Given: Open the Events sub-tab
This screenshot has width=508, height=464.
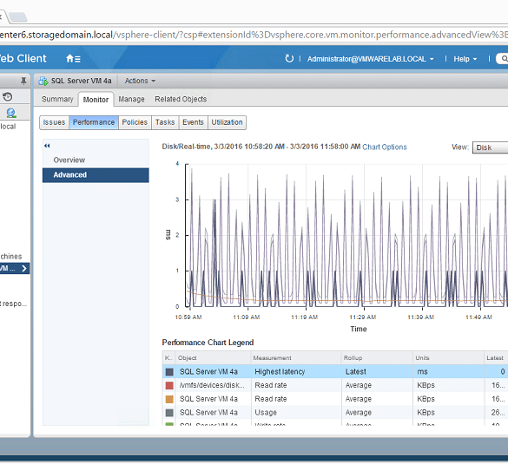Looking at the screenshot, I should (193, 122).
